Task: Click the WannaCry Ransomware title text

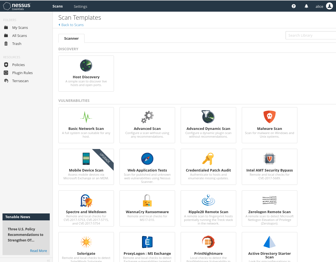Action: click(x=147, y=212)
